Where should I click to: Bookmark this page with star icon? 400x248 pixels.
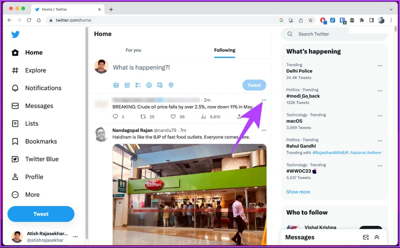pos(310,20)
